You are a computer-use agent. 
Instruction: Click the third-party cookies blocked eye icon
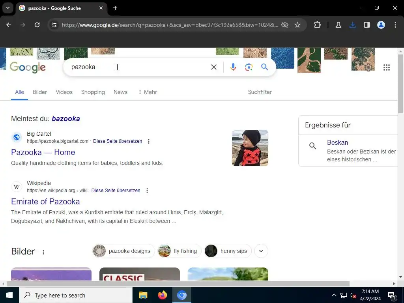(x=285, y=25)
